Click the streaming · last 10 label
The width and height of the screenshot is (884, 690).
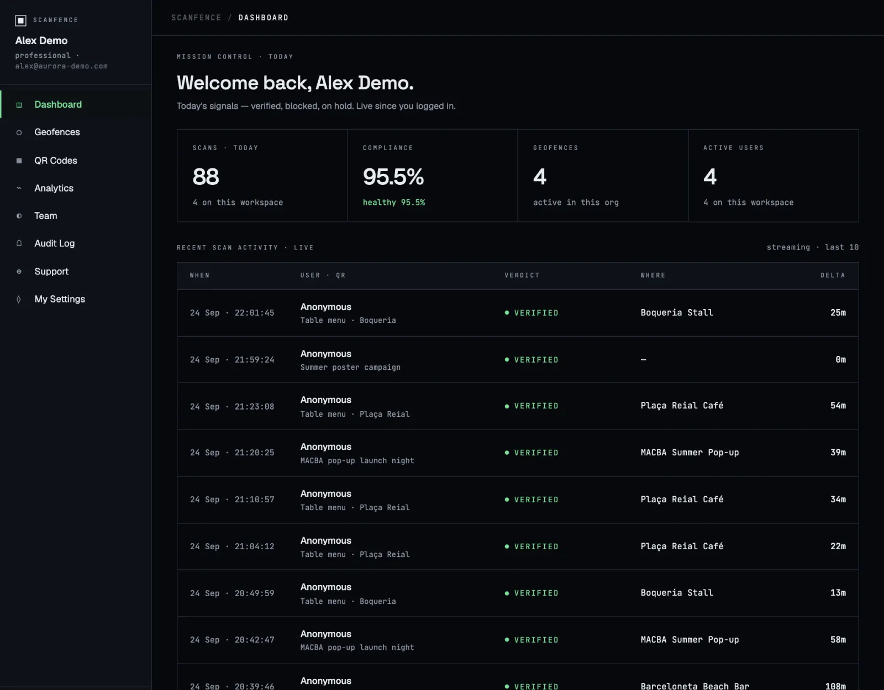[x=813, y=247]
